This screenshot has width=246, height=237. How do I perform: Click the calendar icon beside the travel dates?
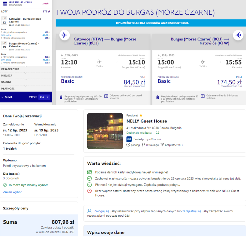click(4, 4)
